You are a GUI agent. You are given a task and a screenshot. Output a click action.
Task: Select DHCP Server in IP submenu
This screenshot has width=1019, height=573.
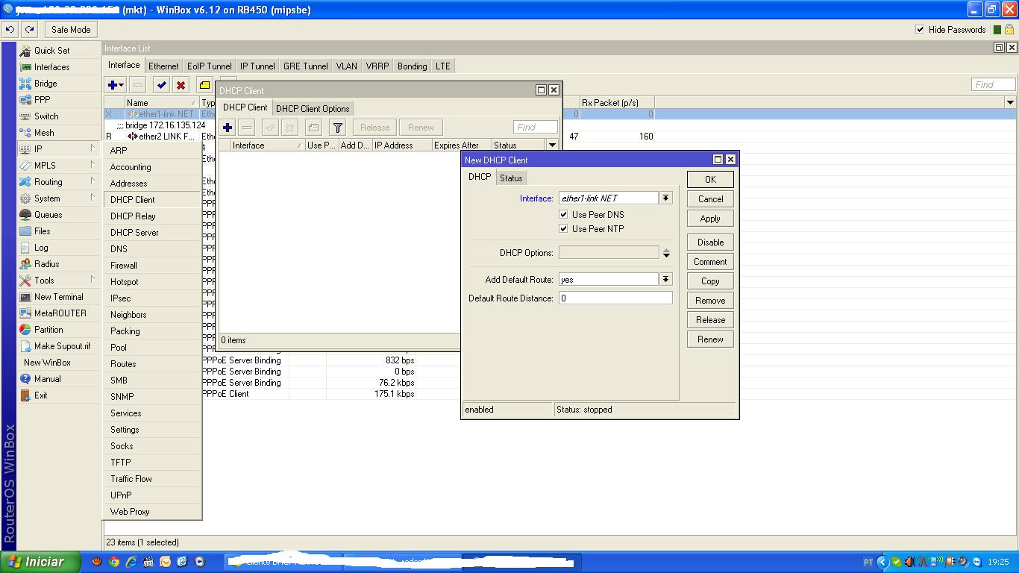153,233
